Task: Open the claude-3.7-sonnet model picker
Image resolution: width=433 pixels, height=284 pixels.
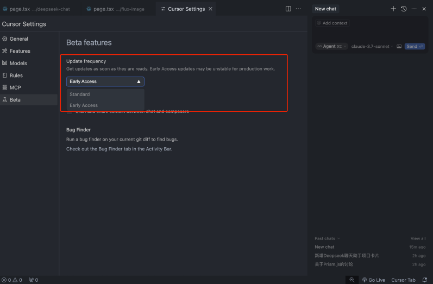Action: click(370, 47)
